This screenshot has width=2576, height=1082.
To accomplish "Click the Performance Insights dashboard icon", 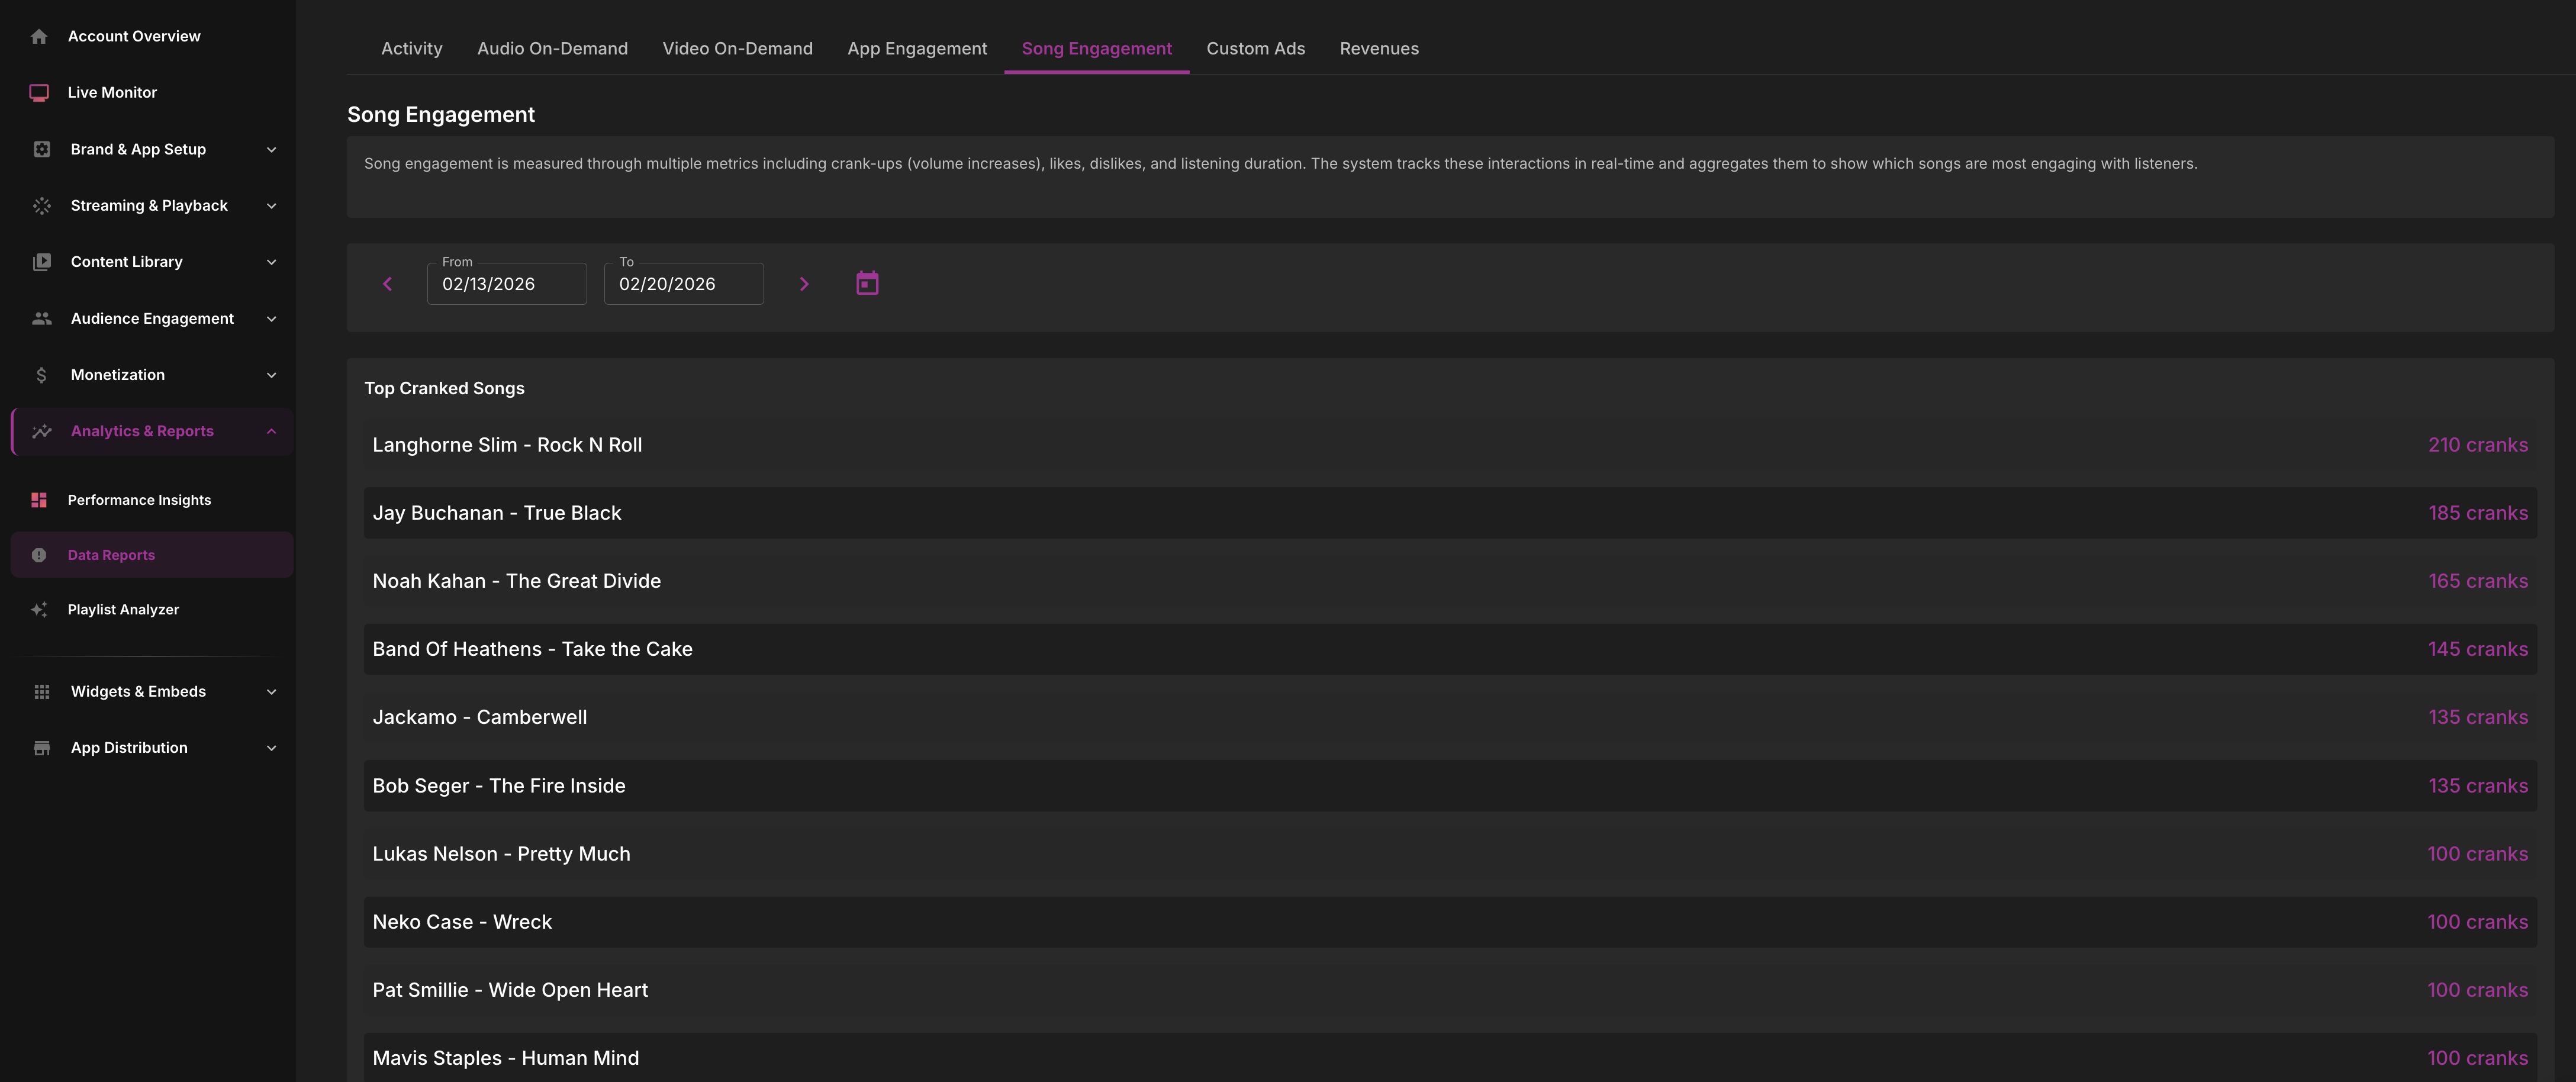I will point(39,500).
